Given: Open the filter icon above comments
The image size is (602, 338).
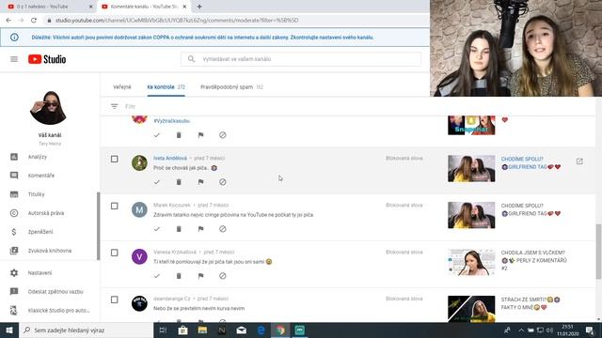Looking at the screenshot, I should 115,106.
